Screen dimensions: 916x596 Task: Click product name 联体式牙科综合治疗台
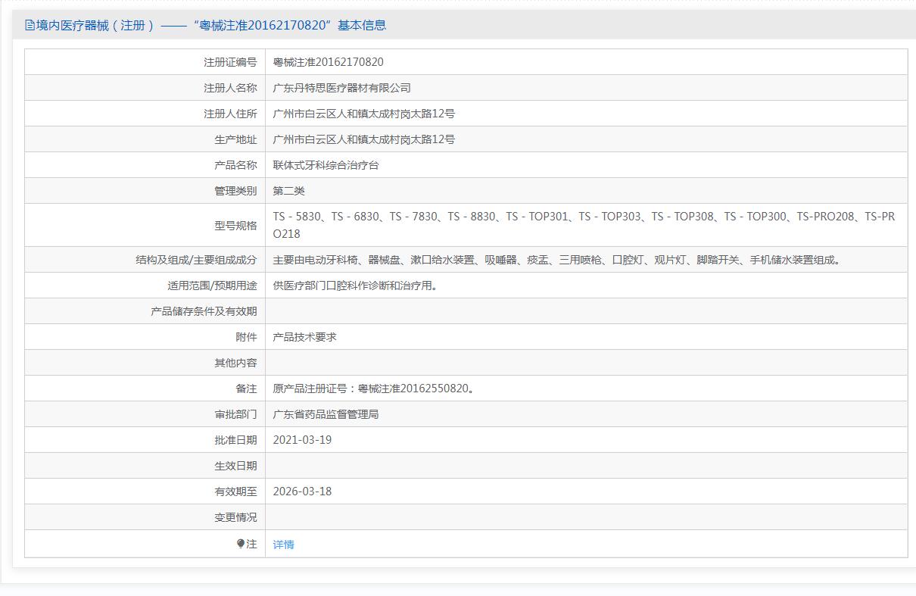[x=326, y=165]
